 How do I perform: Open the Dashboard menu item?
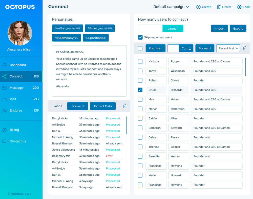21,65
